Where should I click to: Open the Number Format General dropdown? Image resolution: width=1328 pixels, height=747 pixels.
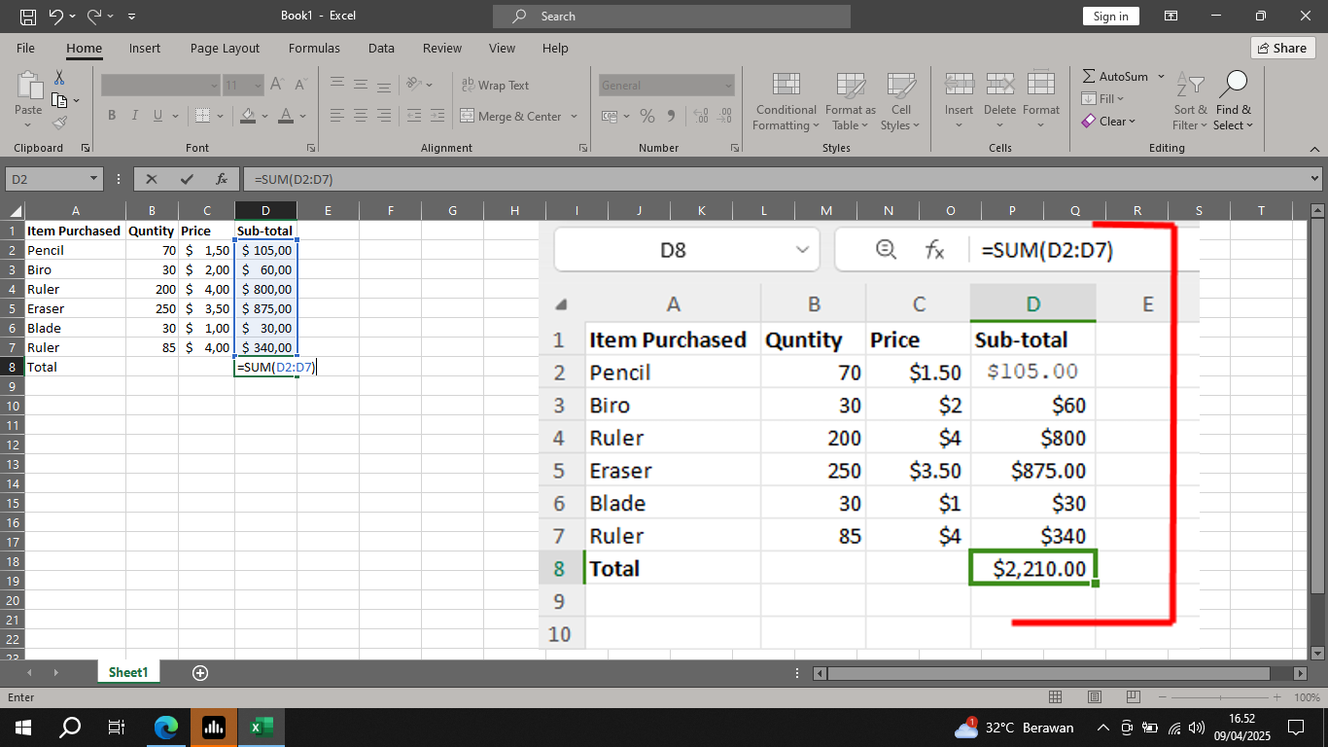click(x=728, y=86)
